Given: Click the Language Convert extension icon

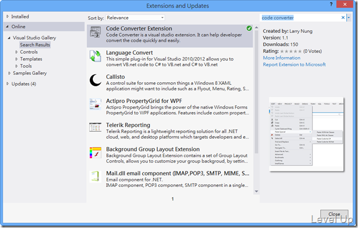Looking at the screenshot, I should 95,56.
